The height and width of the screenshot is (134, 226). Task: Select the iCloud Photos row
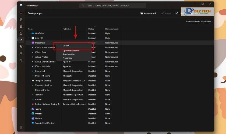click(x=120, y=57)
